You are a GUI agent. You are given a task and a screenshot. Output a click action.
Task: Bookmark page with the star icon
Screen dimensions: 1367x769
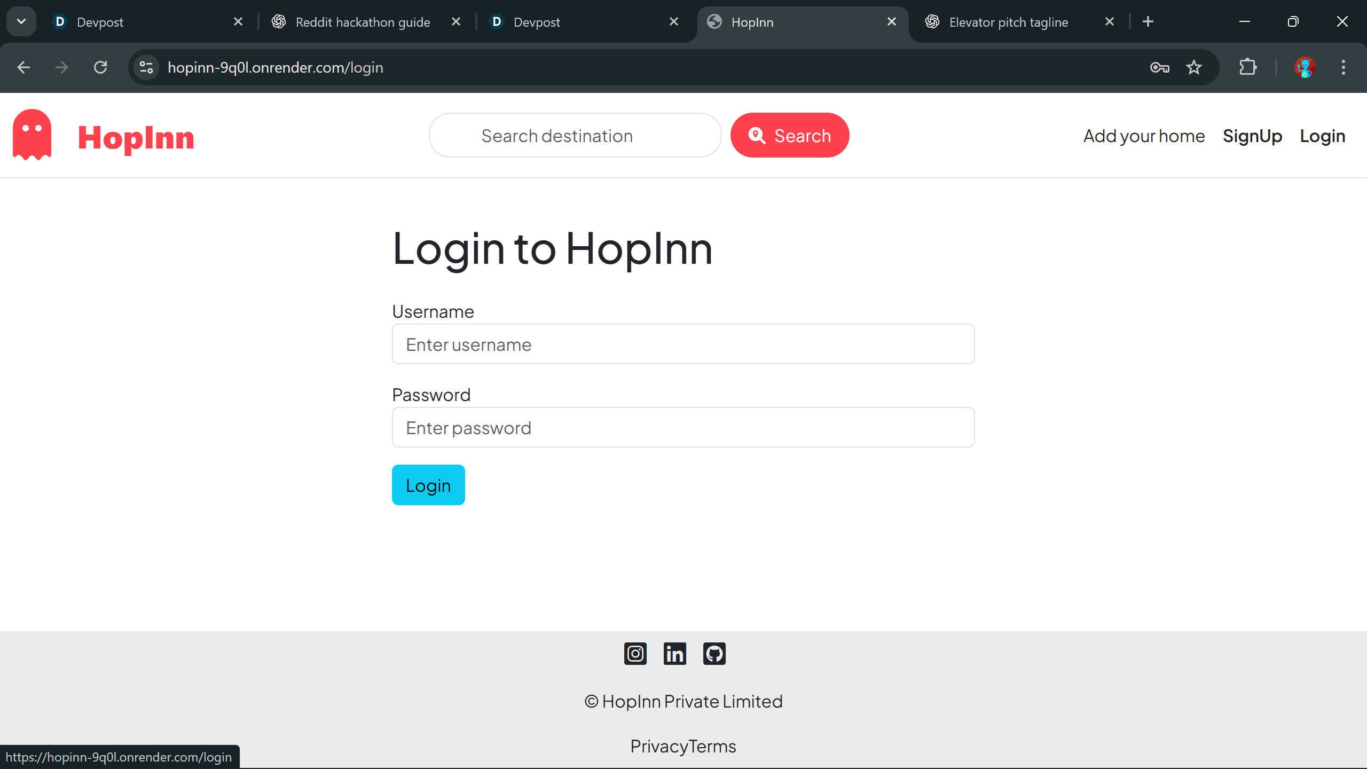(x=1194, y=67)
